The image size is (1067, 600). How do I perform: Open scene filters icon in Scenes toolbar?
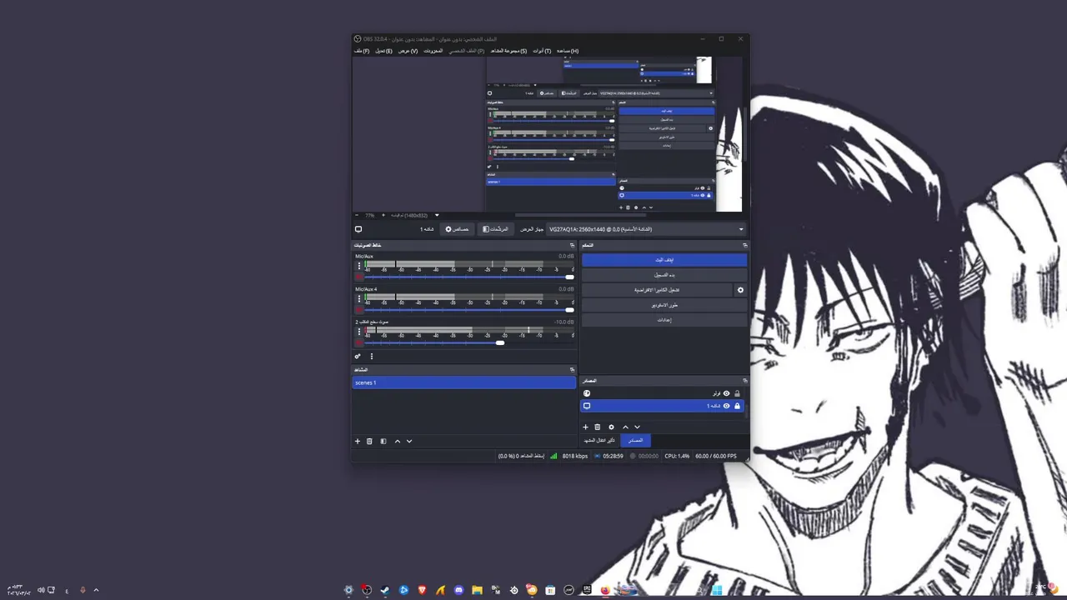pyautogui.click(x=383, y=442)
